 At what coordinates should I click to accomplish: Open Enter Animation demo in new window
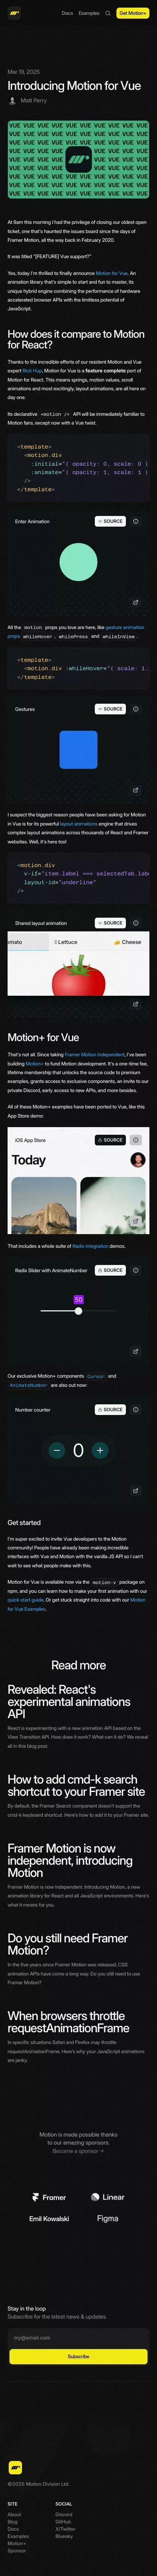(136, 602)
